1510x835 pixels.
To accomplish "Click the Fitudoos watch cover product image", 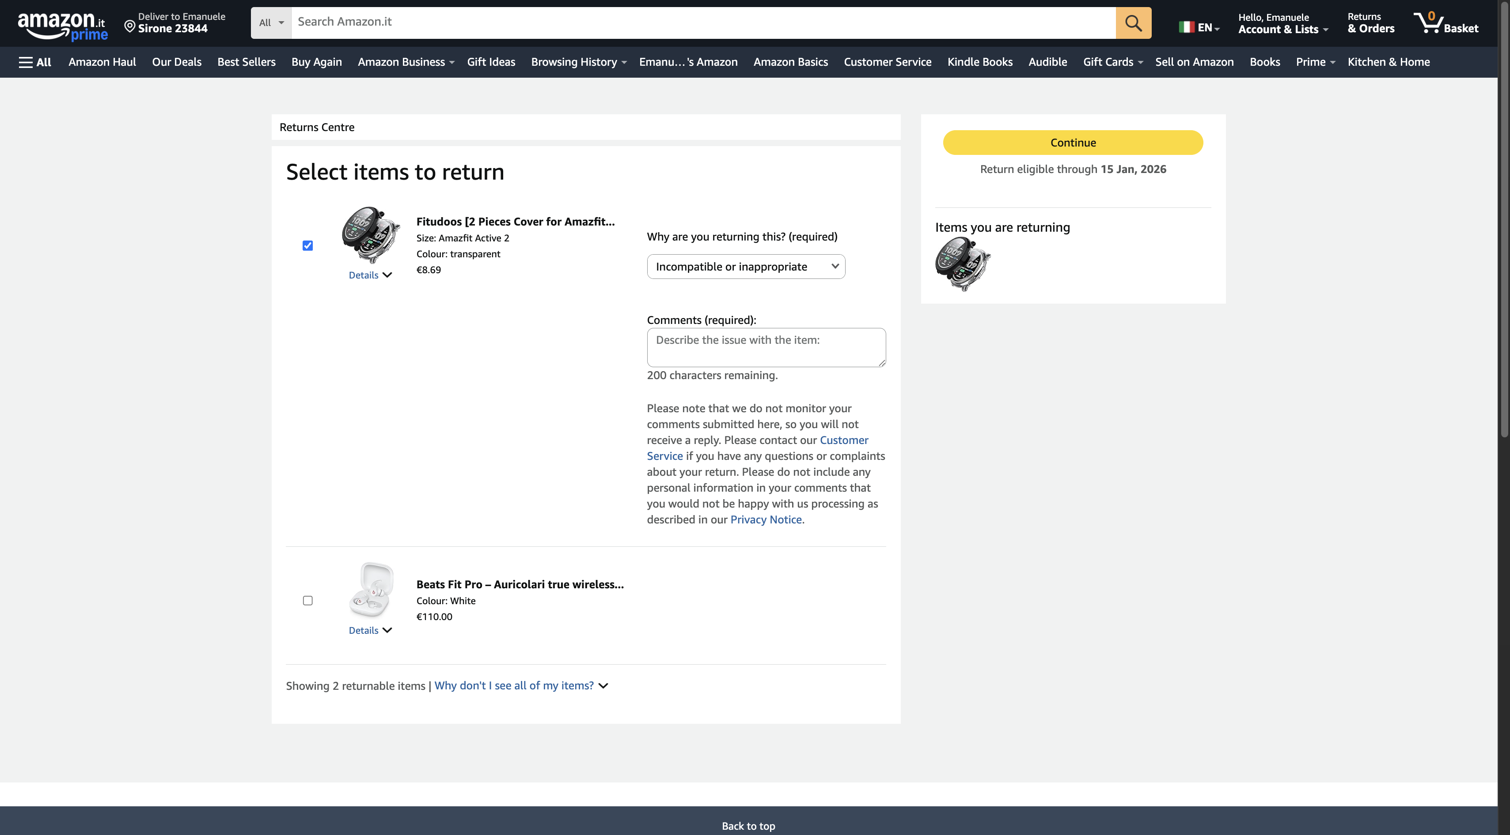I will 371,234.
